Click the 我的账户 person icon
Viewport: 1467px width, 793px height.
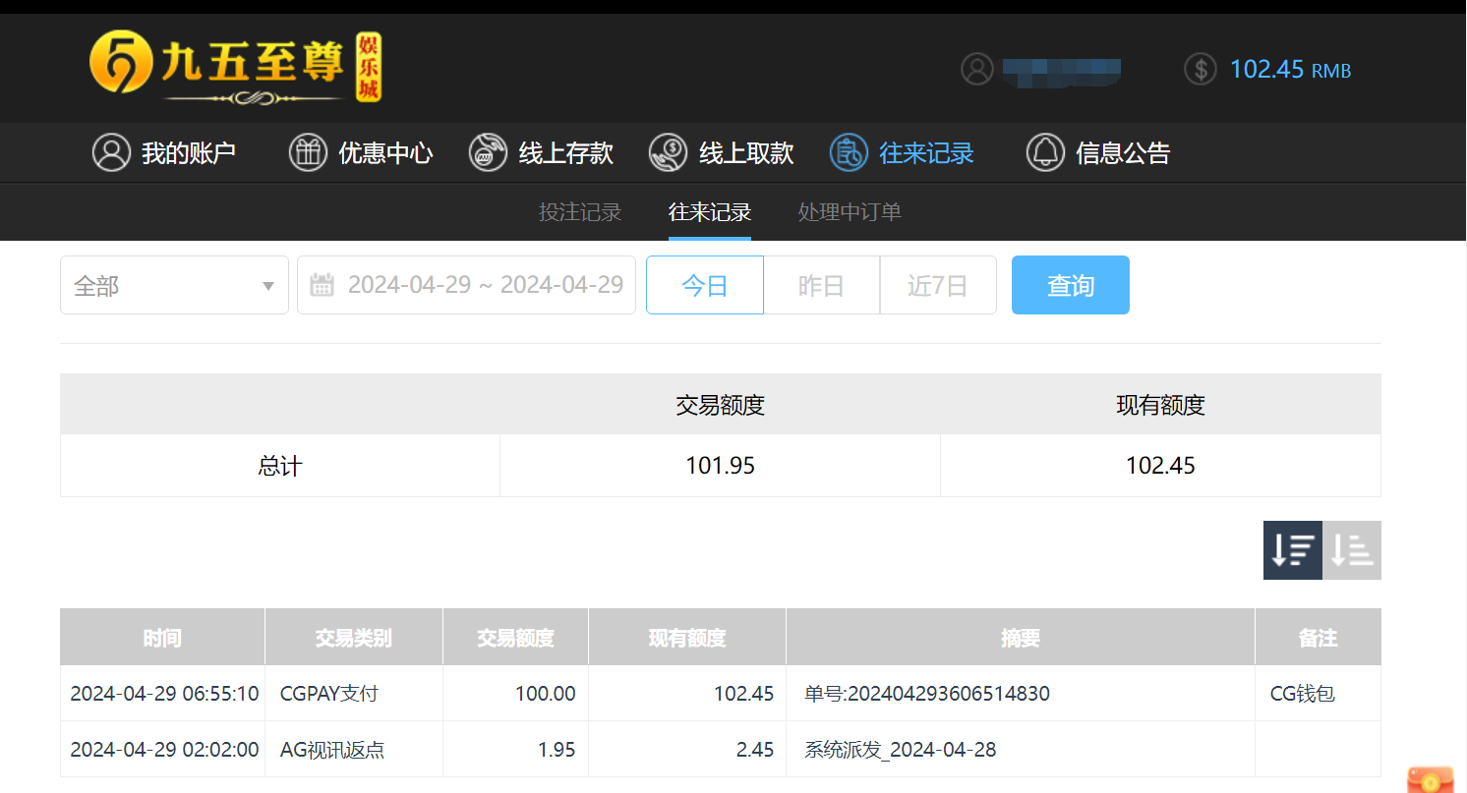[x=111, y=152]
